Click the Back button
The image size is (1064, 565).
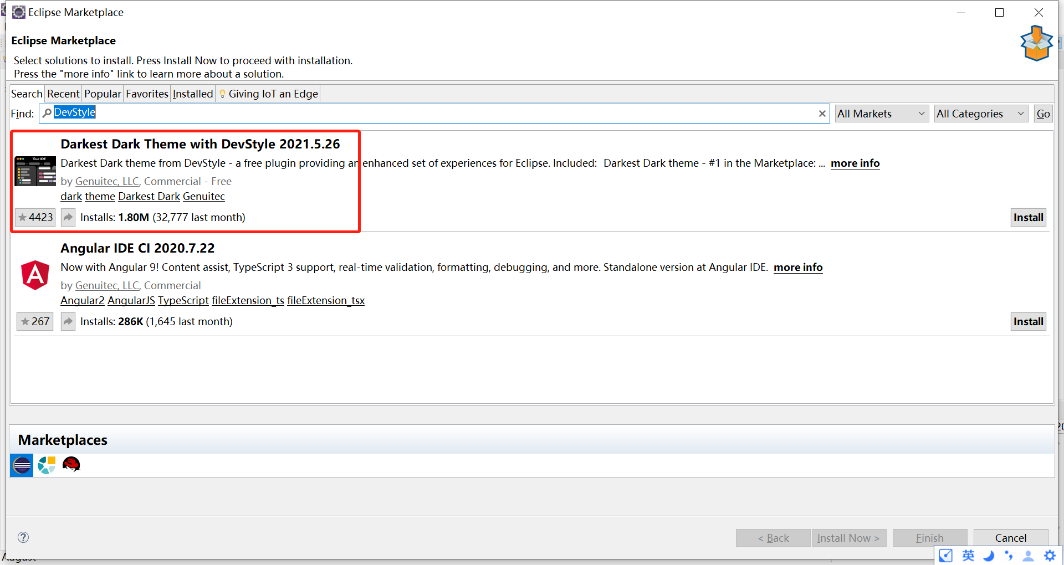coord(773,538)
